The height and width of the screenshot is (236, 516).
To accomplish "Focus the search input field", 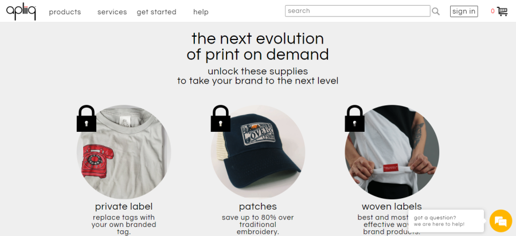I will click(357, 11).
